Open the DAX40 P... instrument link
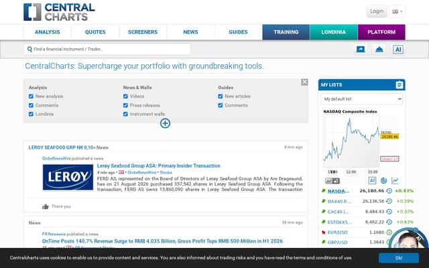The width and height of the screenshot is (429, 268). pyautogui.click(x=339, y=202)
